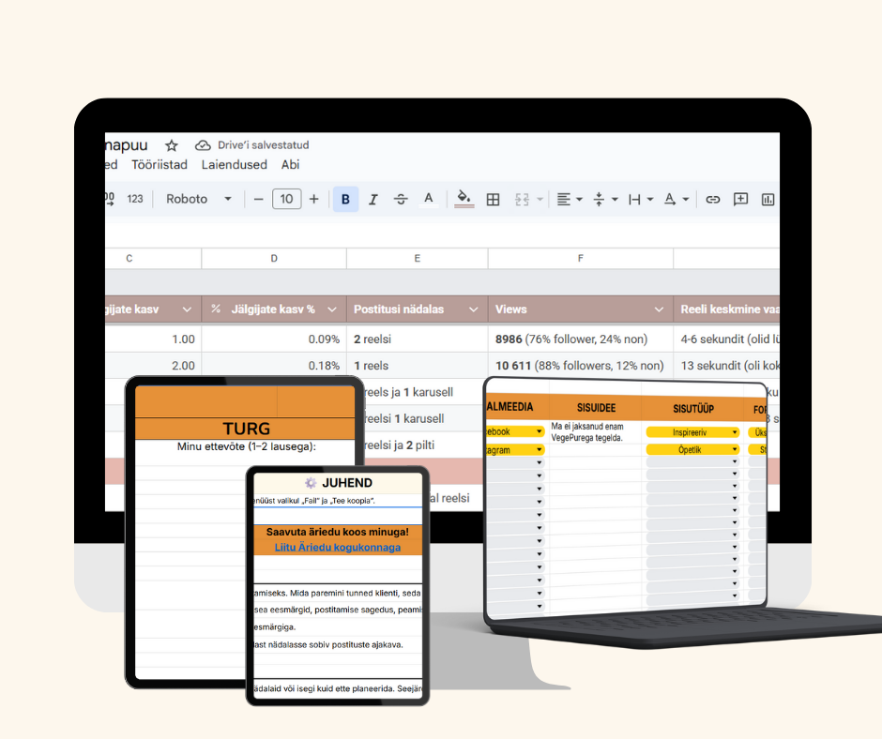This screenshot has height=739, width=882.
Task: Open the Laiendused menu
Action: coord(235,164)
